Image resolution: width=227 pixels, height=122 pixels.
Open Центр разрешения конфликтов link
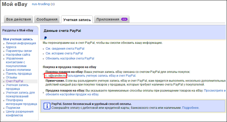point(20,113)
